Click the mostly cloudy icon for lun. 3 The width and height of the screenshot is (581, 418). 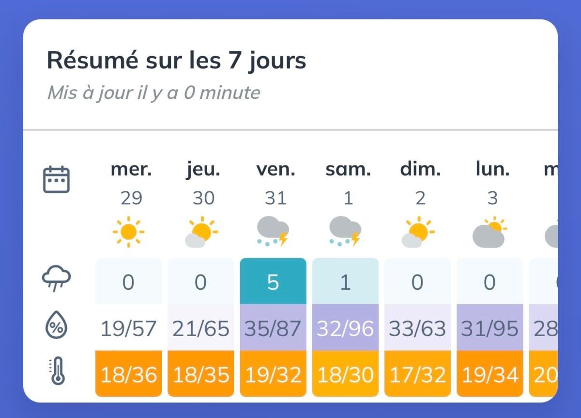[489, 232]
